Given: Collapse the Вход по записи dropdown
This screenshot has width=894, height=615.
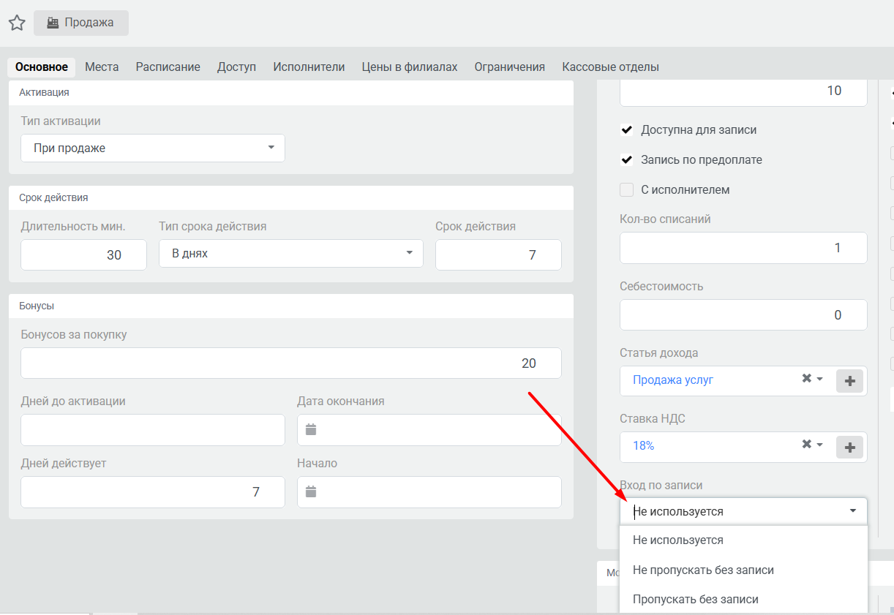Looking at the screenshot, I should (853, 511).
